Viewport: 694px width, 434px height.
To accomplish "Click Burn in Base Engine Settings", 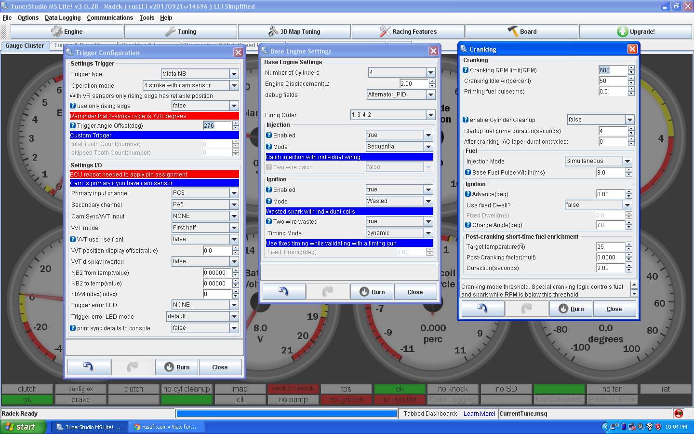I will [x=372, y=292].
